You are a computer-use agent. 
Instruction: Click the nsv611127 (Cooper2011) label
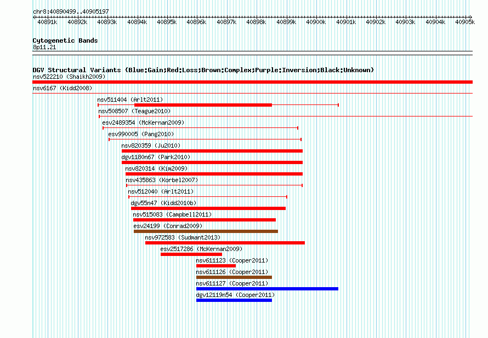(x=232, y=283)
